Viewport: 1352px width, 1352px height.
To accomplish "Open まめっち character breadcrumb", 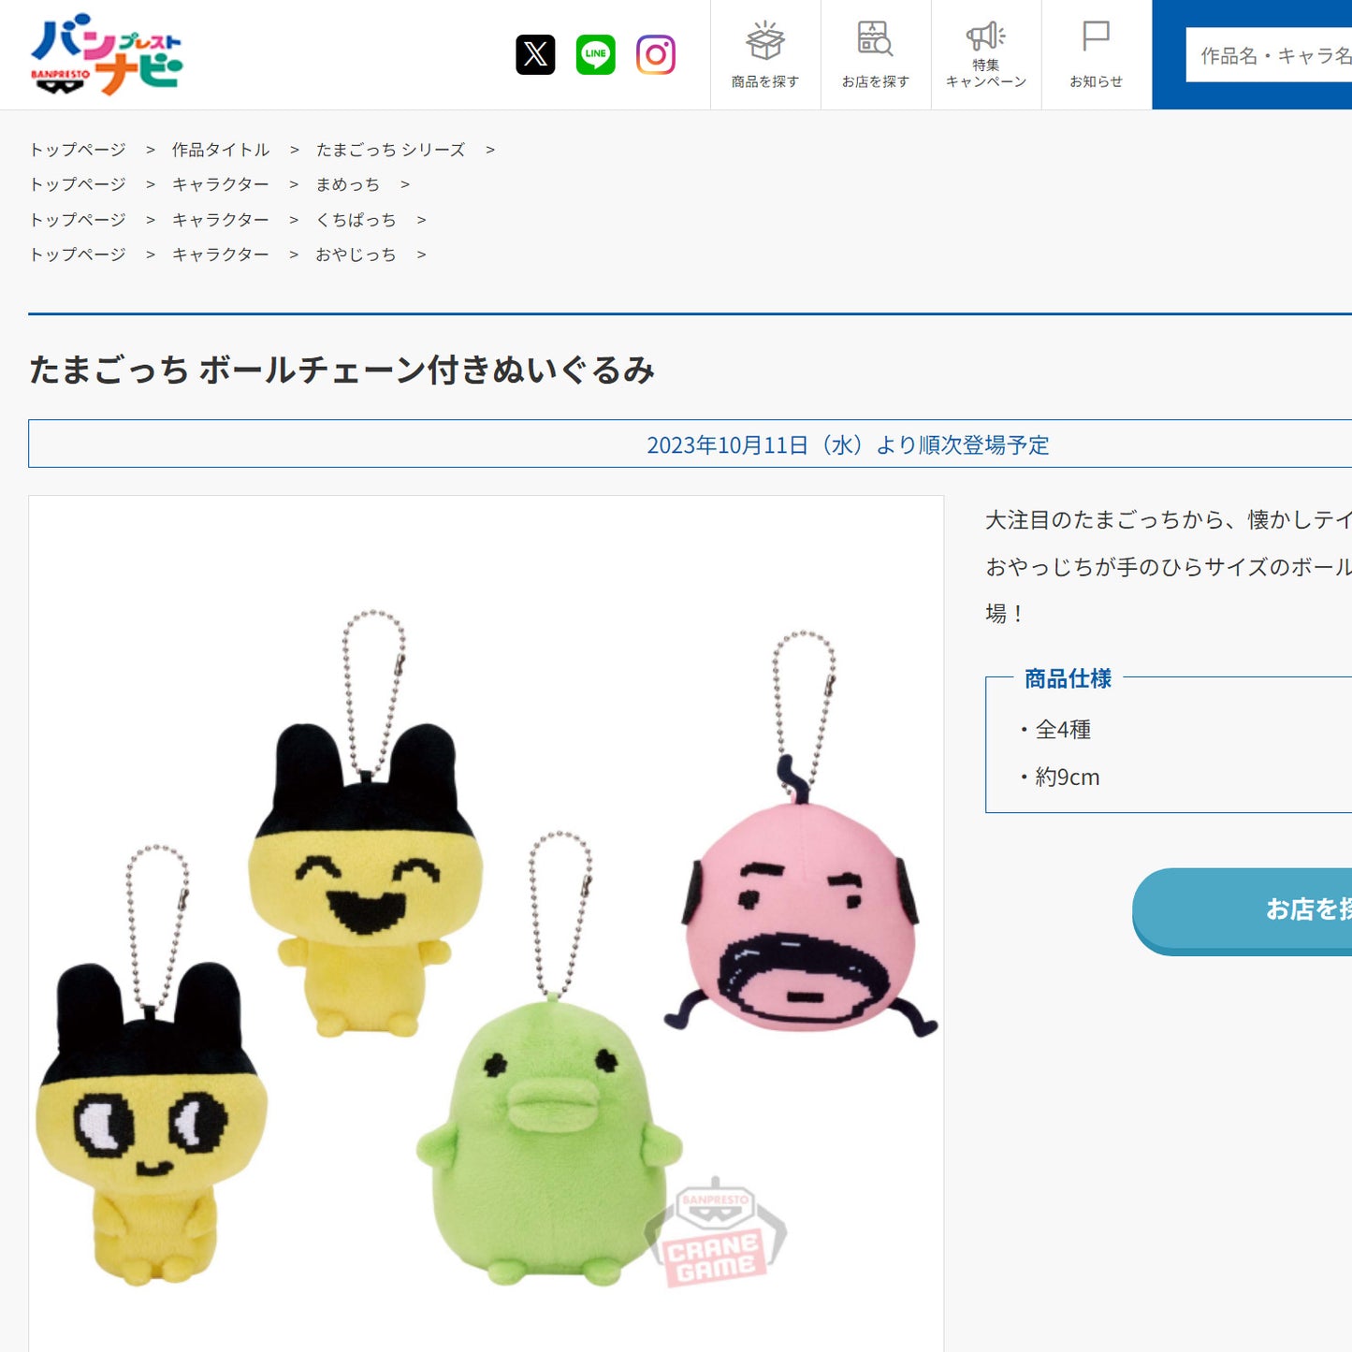I will [x=347, y=184].
